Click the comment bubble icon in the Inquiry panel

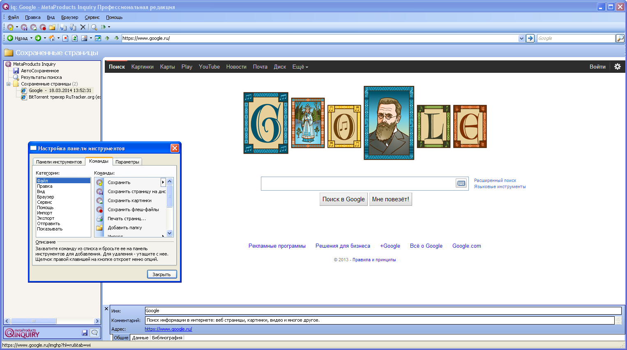click(95, 333)
